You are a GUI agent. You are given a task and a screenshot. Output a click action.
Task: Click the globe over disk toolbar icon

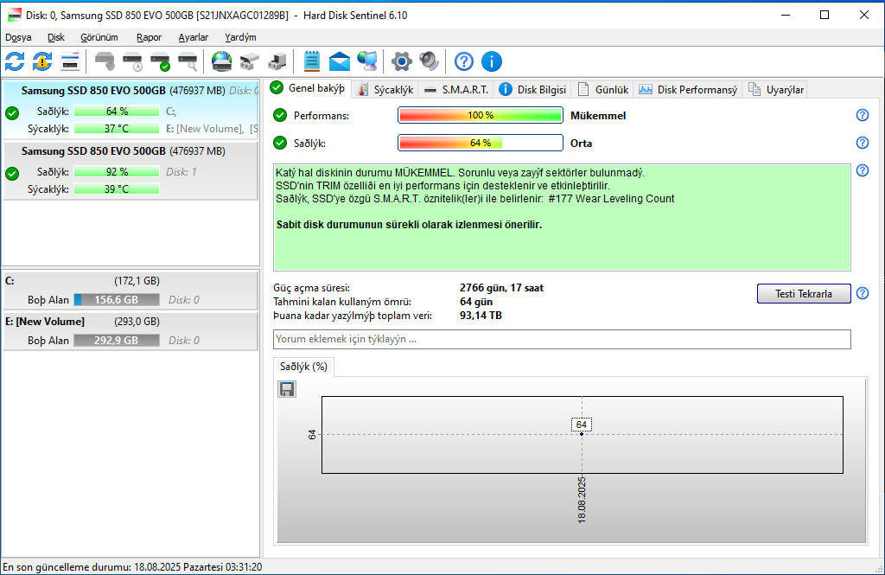tap(222, 61)
